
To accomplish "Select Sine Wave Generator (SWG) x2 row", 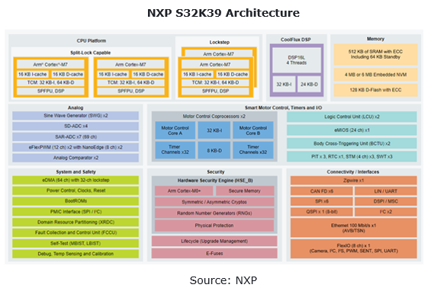I will pos(76,116).
